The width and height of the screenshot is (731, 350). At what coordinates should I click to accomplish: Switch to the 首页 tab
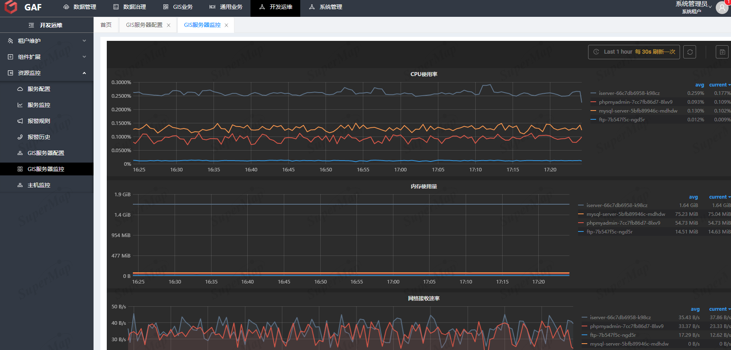click(x=106, y=25)
